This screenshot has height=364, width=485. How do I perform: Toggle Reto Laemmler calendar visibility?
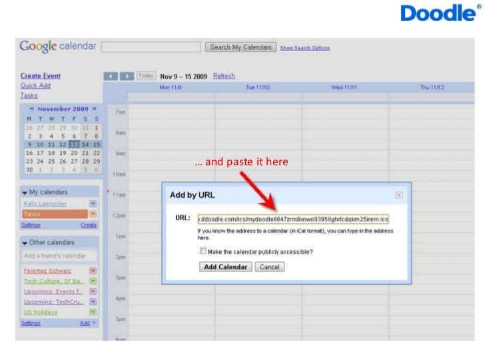pos(45,204)
